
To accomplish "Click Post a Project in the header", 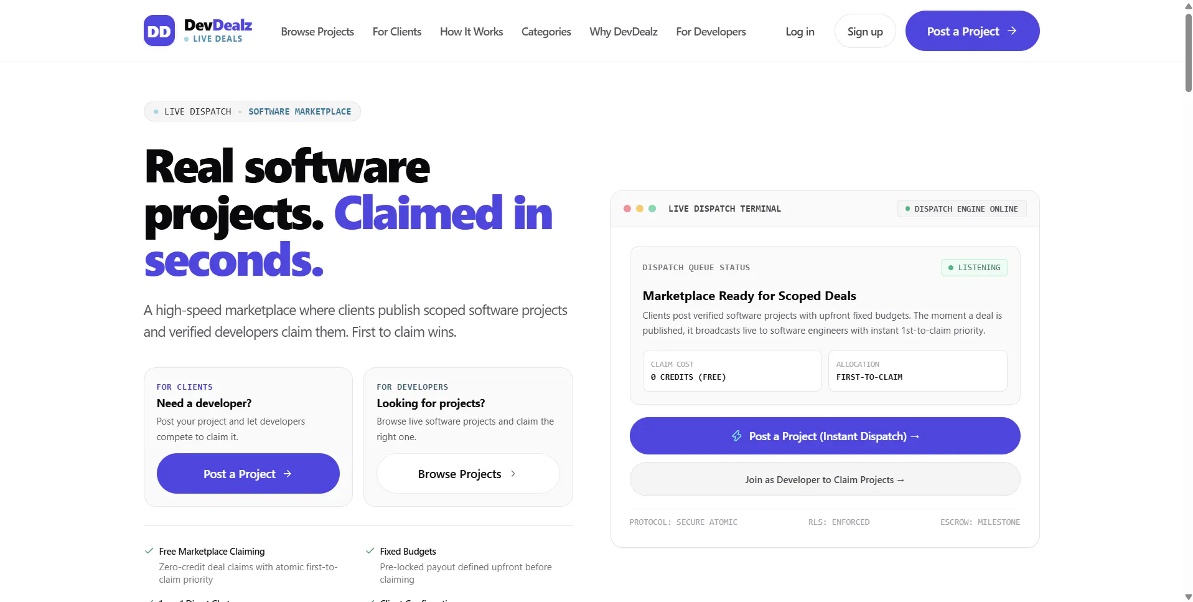I will (x=972, y=31).
